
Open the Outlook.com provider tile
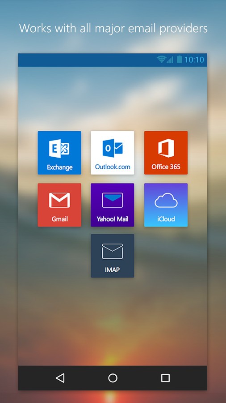click(113, 153)
